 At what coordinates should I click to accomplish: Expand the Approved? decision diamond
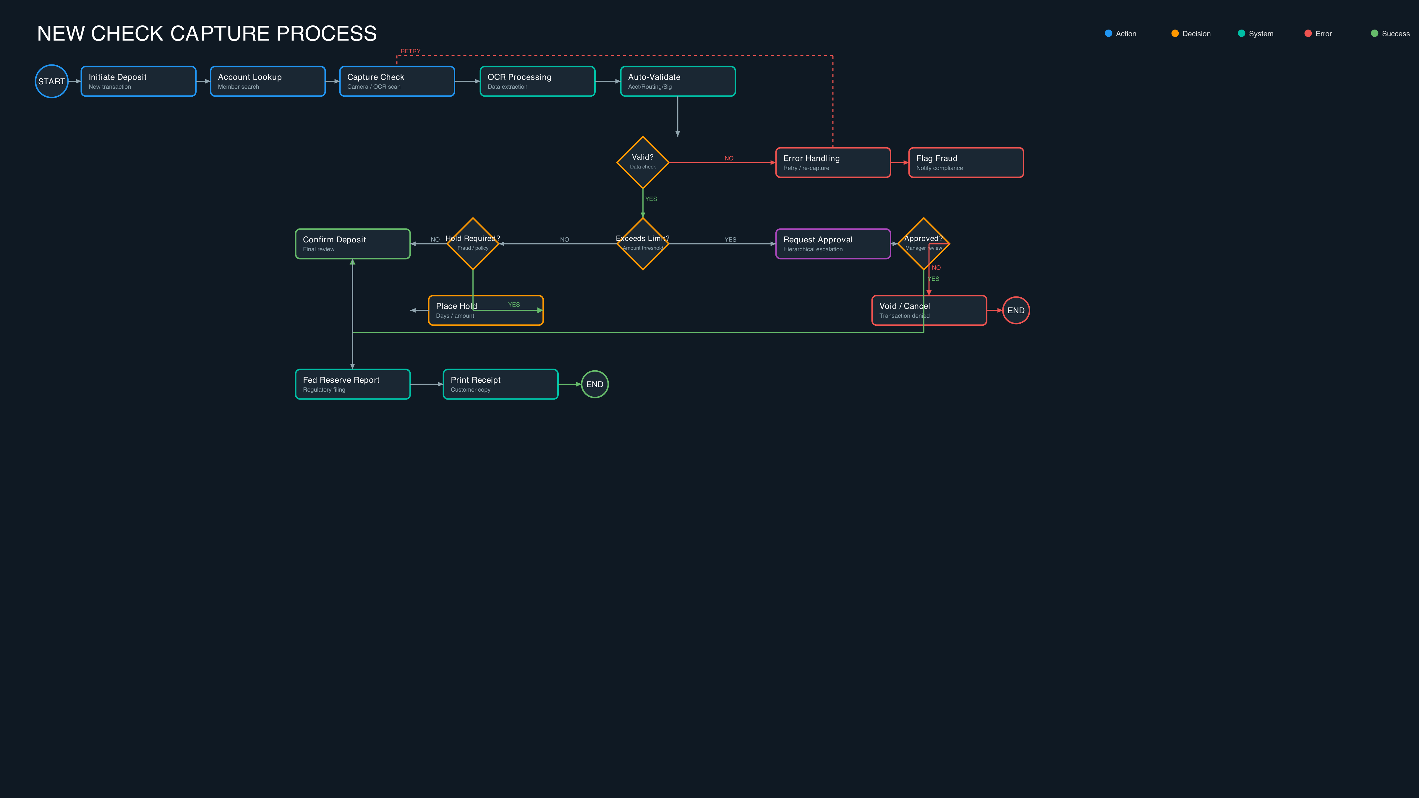[x=923, y=244]
